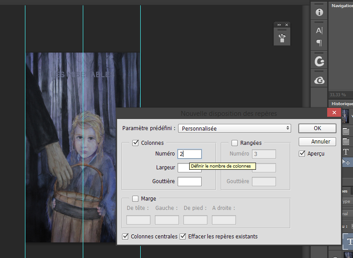This screenshot has height=258, width=353.
Task: Click the cloud-shaped Creative Cloud icon
Action: point(319,80)
